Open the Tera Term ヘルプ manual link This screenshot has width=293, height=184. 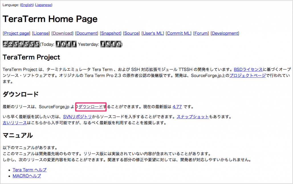point(30,170)
